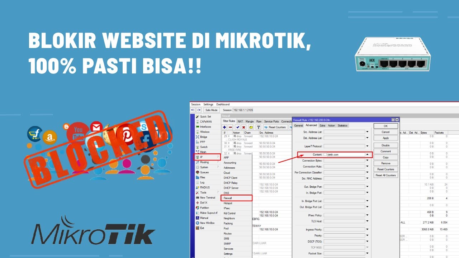Screen dimensions: 459x258
Task: Switch to Raw tab in Firewall
Action: (259, 121)
